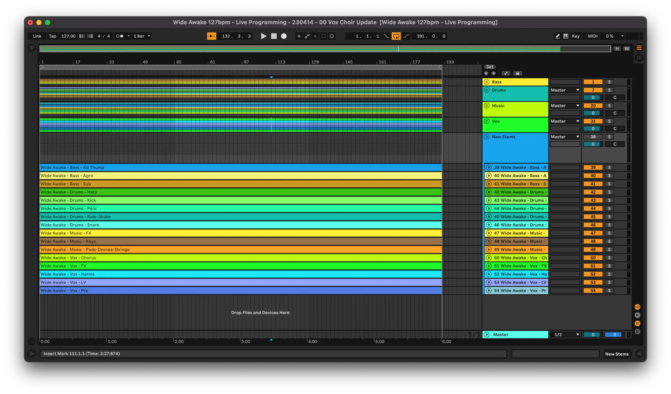
Task: Switch to Session view selector
Action: click(639, 58)
